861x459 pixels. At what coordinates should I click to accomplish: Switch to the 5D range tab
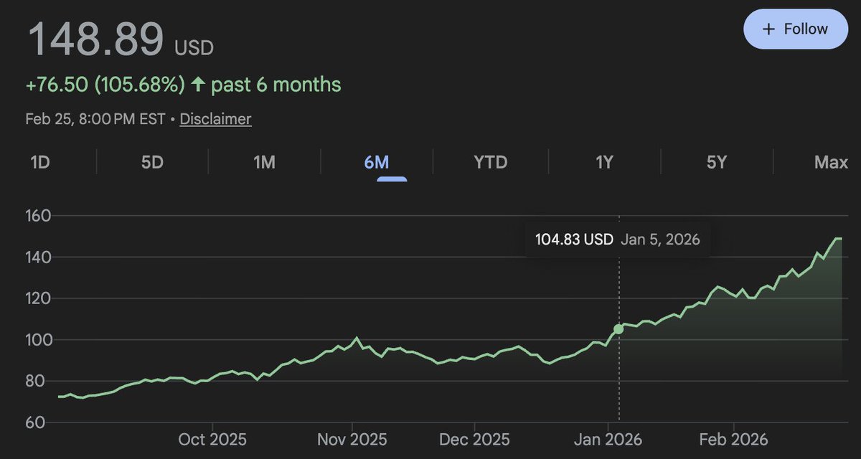tap(152, 163)
